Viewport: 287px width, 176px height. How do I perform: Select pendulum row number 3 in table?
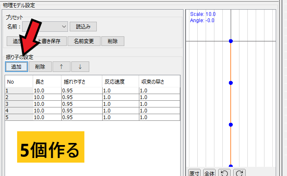[x=19, y=104]
